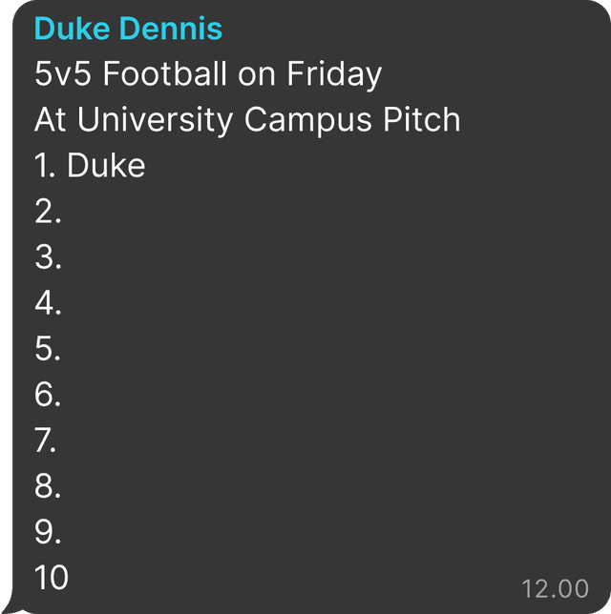611x614 pixels.
Task: Click the word Football in the message
Action: coord(165,73)
